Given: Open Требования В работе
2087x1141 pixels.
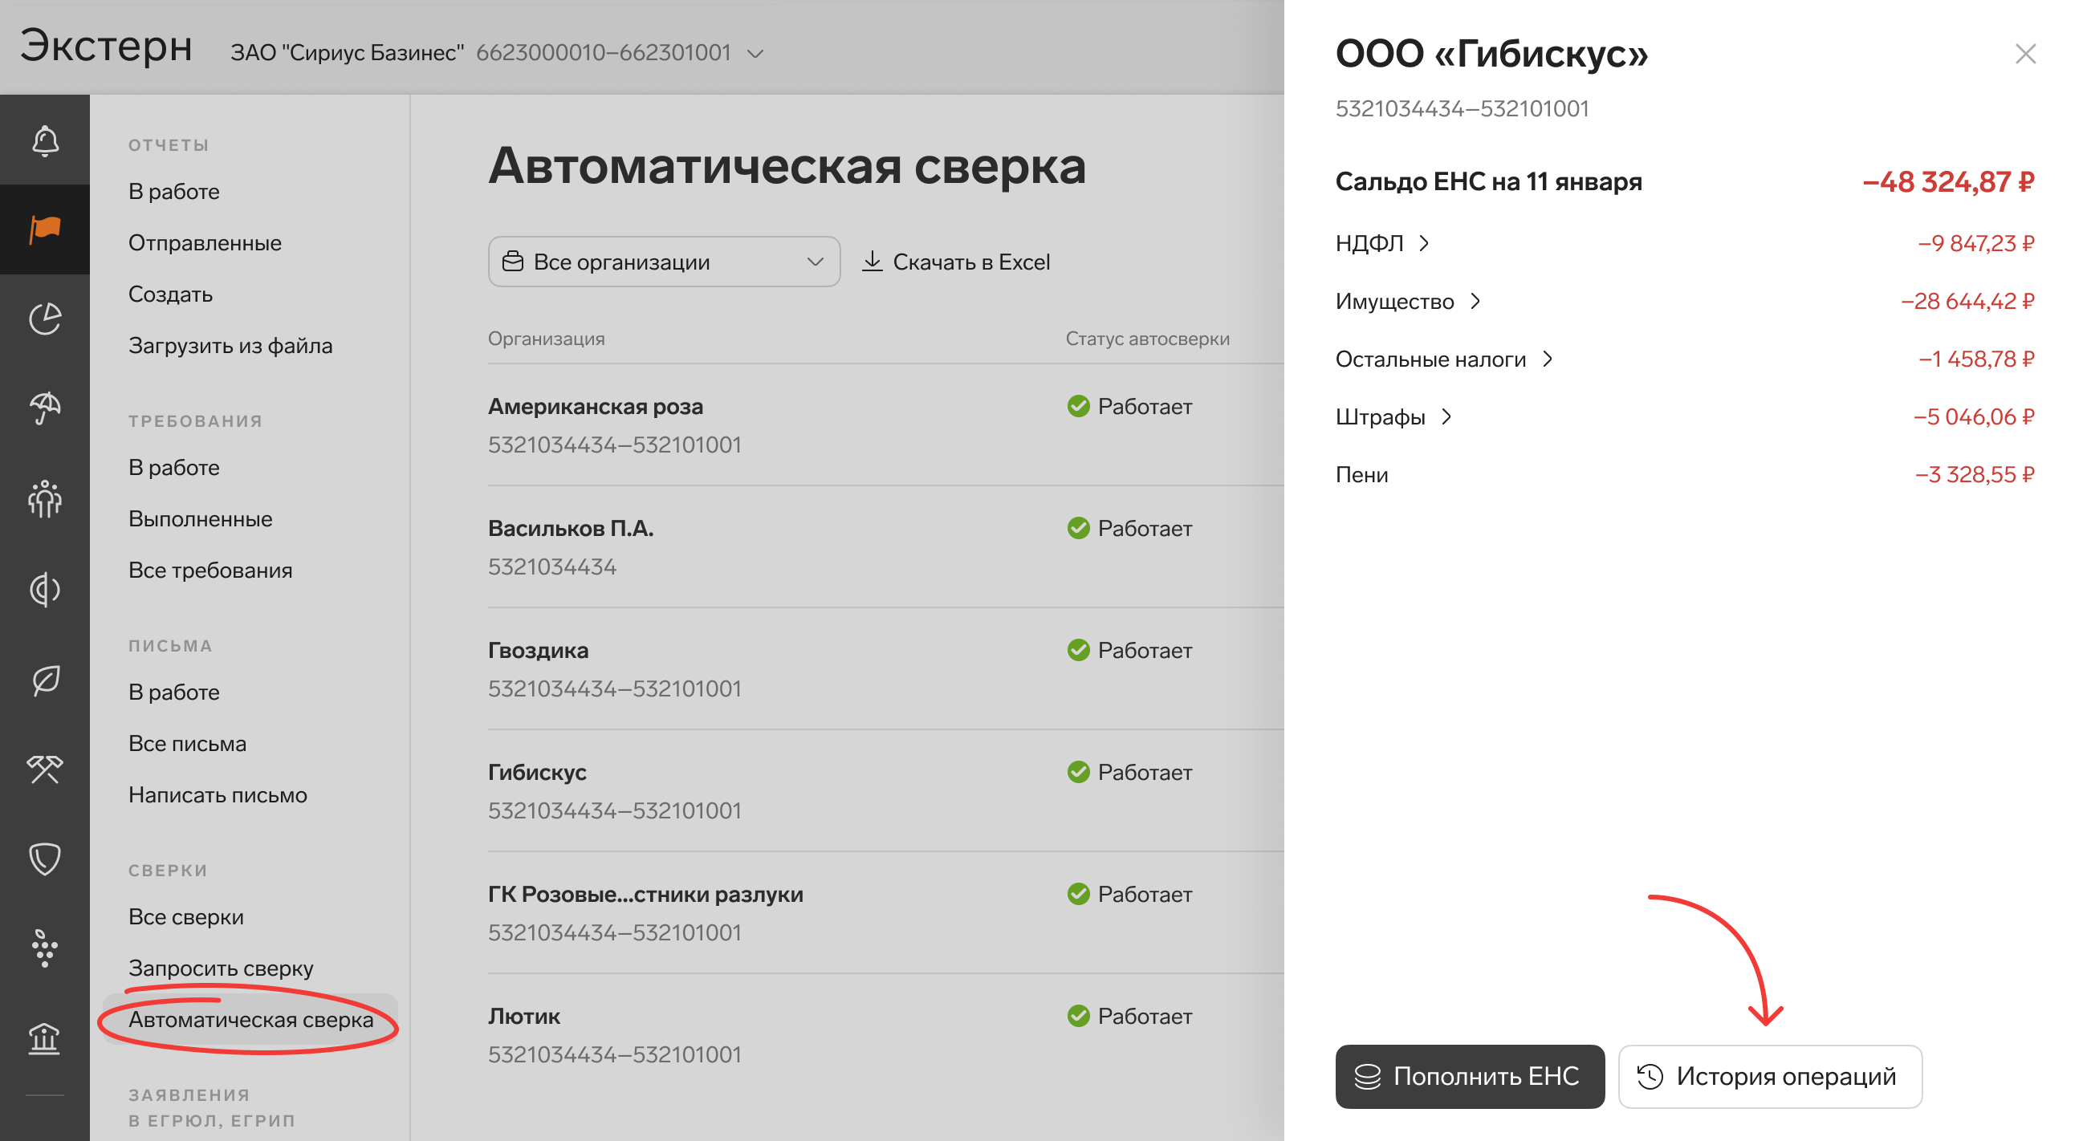Looking at the screenshot, I should click(173, 467).
